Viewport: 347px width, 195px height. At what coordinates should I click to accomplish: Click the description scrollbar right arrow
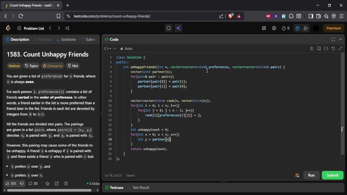point(98,190)
